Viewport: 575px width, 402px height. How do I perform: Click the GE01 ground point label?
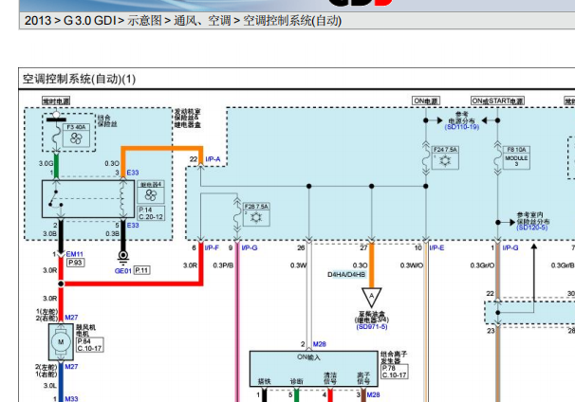122,271
